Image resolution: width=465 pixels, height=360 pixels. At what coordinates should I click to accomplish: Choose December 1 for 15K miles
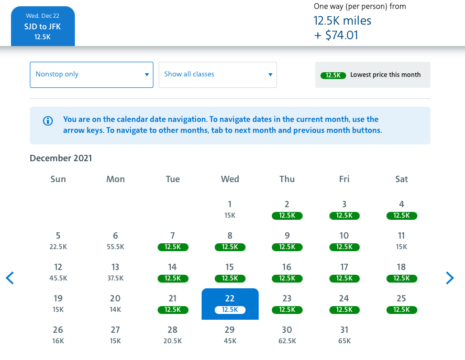(230, 209)
